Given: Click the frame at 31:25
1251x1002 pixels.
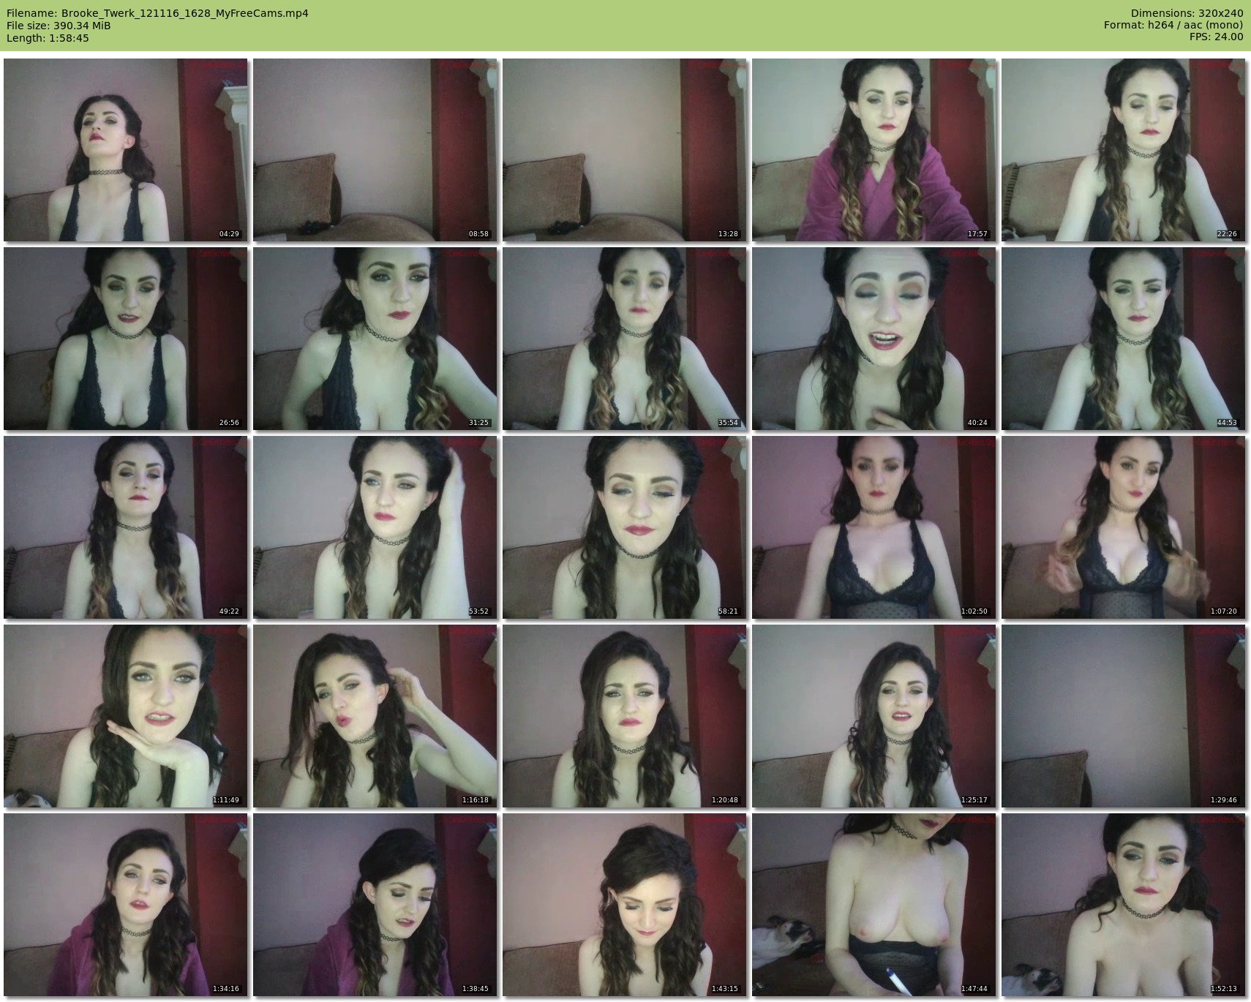Looking at the screenshot, I should [x=375, y=339].
